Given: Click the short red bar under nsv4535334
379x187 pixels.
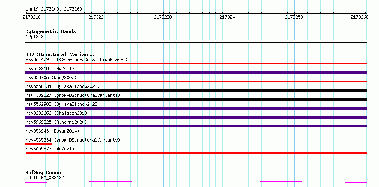Looking at the screenshot, I should click(x=39, y=144).
